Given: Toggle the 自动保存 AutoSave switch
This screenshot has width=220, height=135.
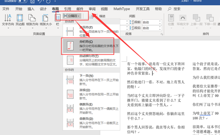Looking at the screenshot, I should click(22, 1).
